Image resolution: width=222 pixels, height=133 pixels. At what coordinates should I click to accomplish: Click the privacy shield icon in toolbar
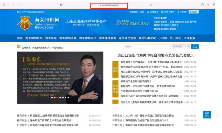tap(61, 5)
